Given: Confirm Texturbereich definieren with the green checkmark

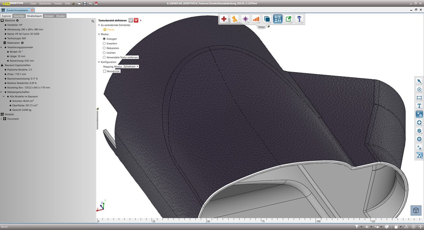Looking at the screenshot, I should [x=130, y=20].
